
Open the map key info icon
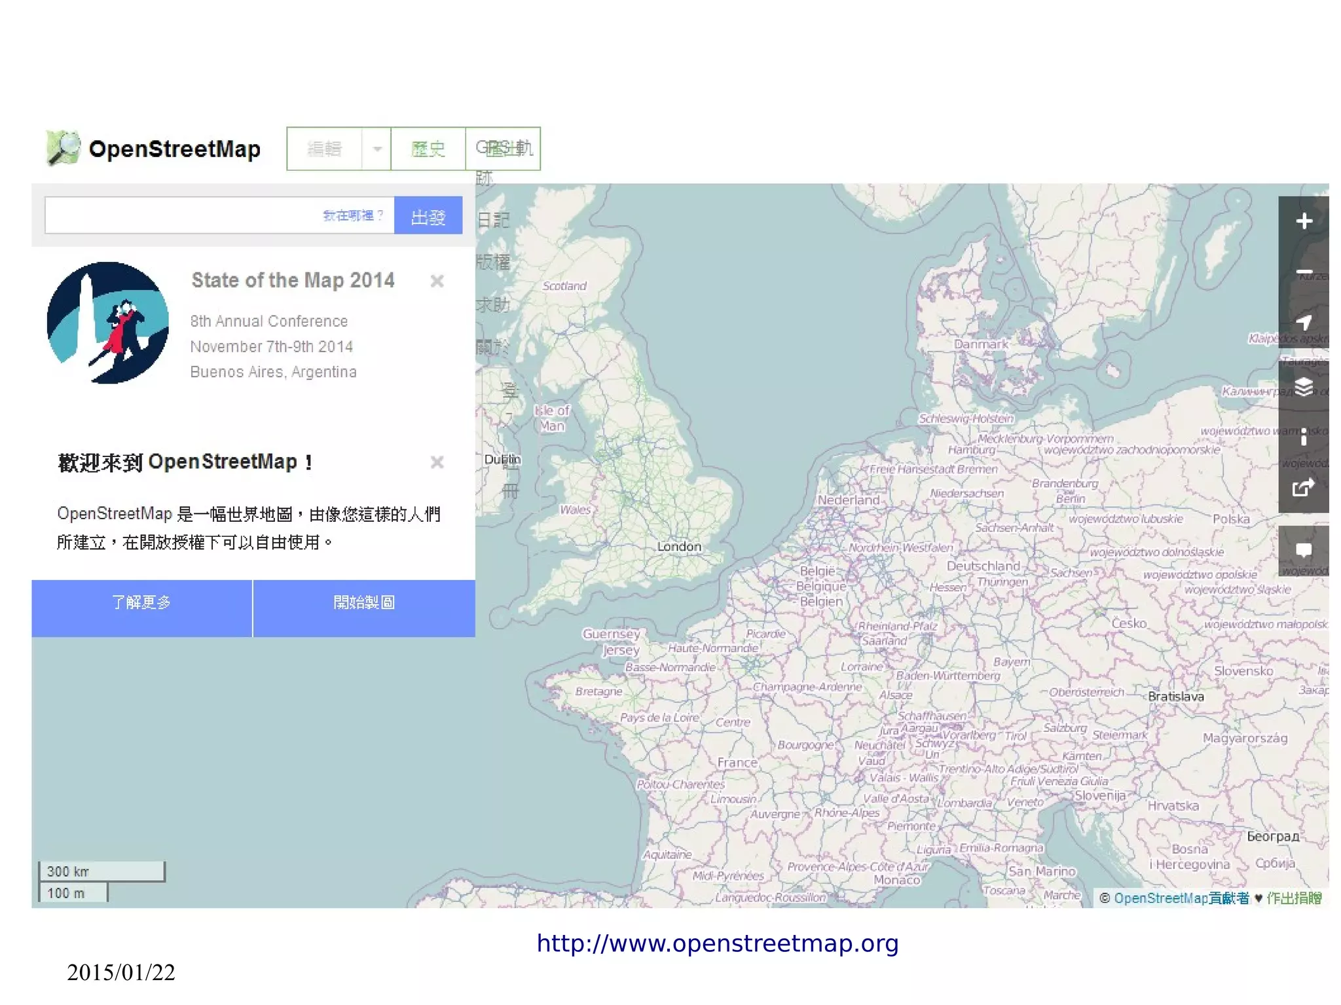coord(1303,437)
